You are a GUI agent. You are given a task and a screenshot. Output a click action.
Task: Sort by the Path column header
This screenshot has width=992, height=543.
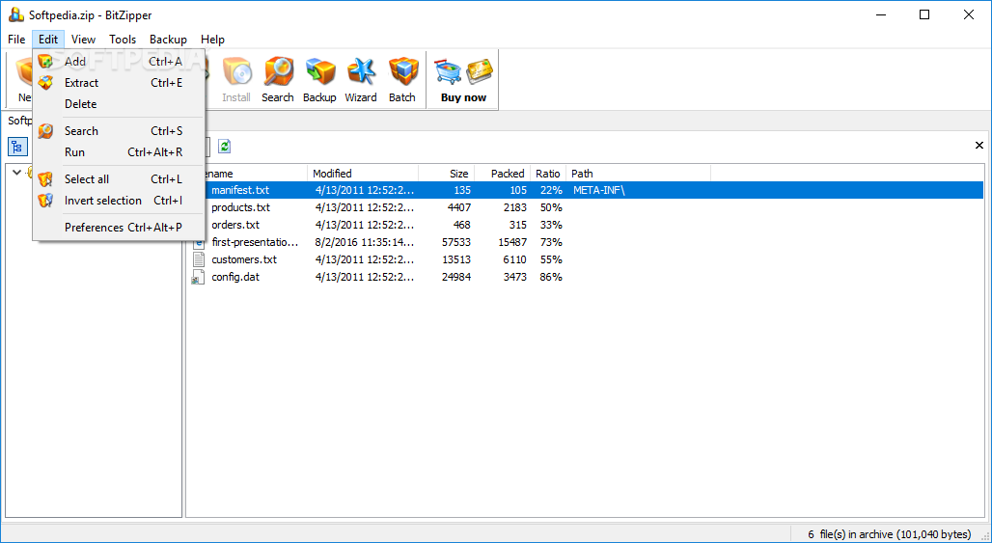[x=638, y=174]
